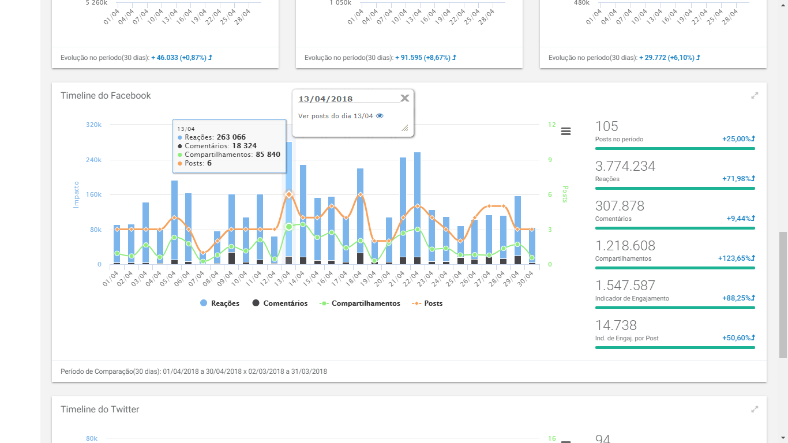Click the arrow beside +25,00% posts
The width and height of the screenshot is (788, 443).
pos(753,139)
